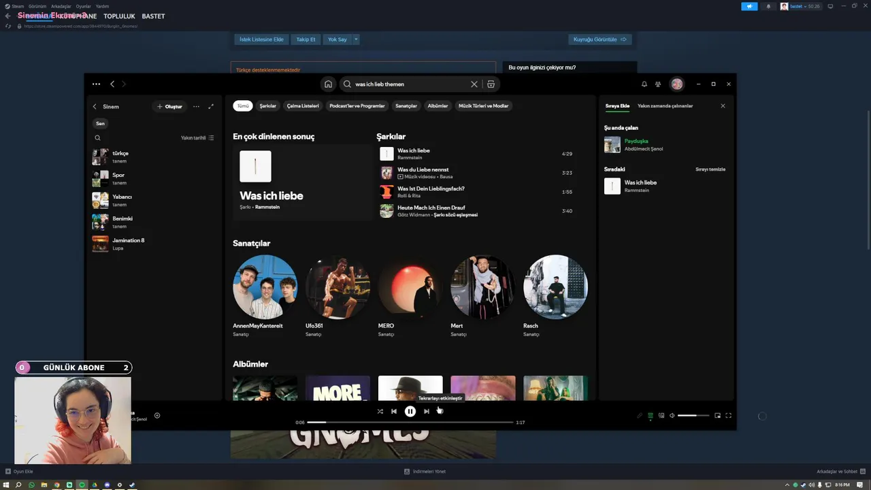Viewport: 871px width, 490px height.
Task: Go to Spotify Home via house icon
Action: pyautogui.click(x=328, y=84)
